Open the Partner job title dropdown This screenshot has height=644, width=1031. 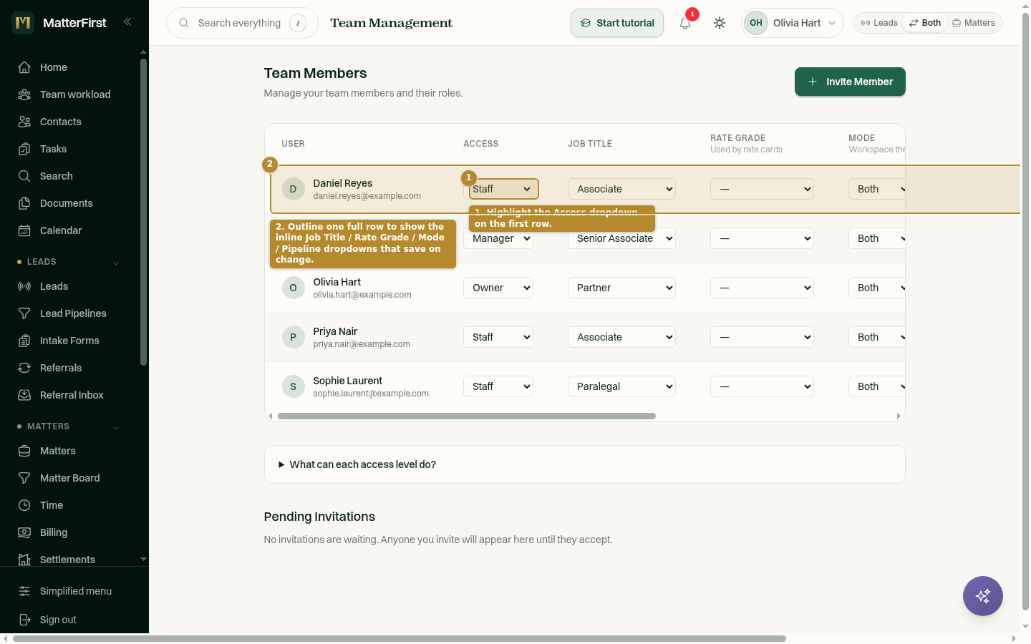pyautogui.click(x=622, y=288)
